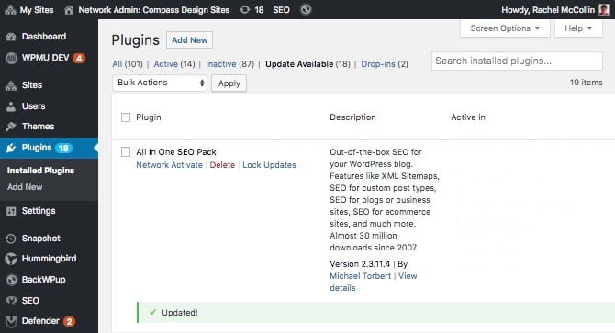
Task: Click the BackWPup sidebar icon
Action: (11, 280)
